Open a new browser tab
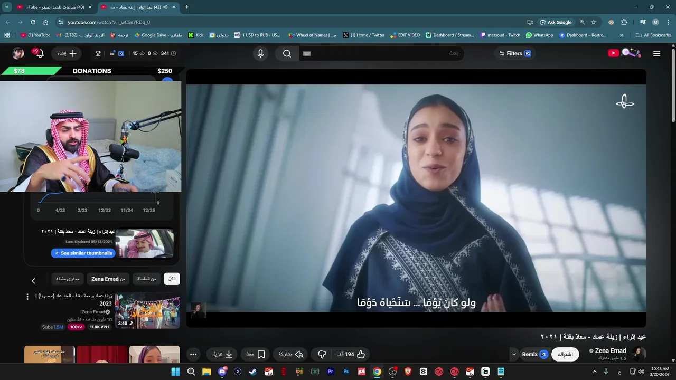 tap(186, 7)
